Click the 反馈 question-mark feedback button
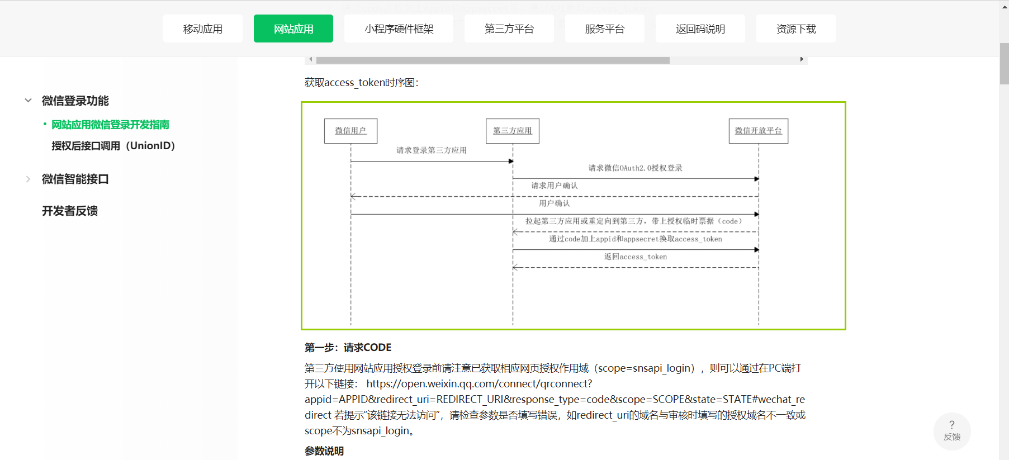This screenshot has height=460, width=1009. (x=952, y=430)
